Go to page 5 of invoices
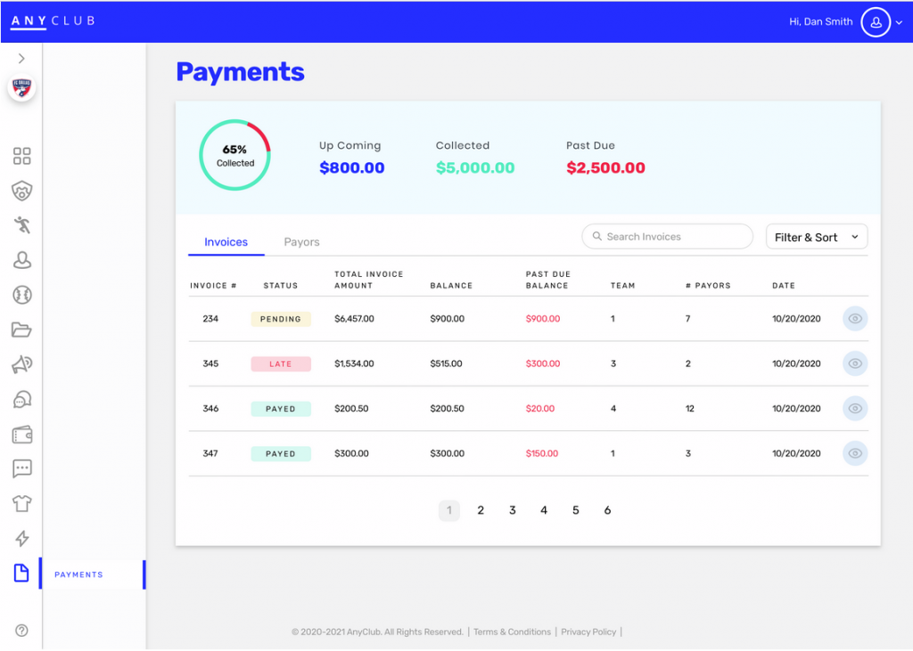 tap(575, 510)
